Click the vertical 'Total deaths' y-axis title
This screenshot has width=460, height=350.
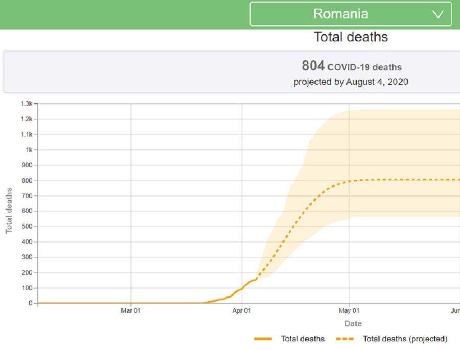[9, 211]
